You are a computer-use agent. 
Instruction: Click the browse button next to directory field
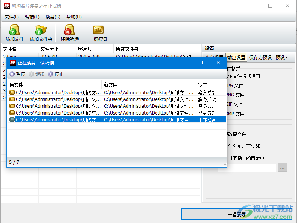pos(282,168)
